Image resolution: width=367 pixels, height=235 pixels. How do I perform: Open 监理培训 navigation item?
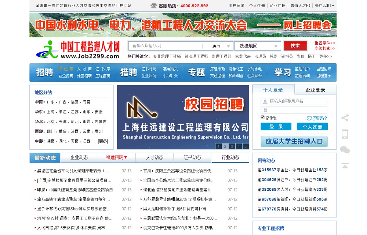click(302, 76)
